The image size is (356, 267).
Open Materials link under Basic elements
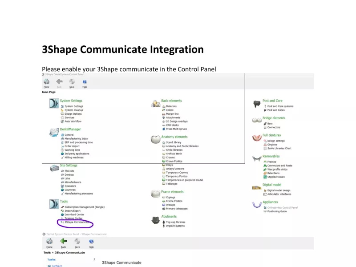171,106
